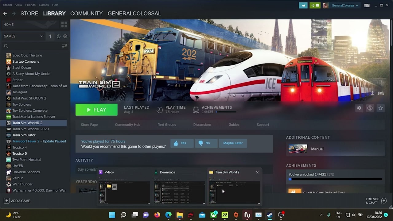Click ADD A GAME
Image resolution: width=393 pixels, height=221 pixels.
click(18, 201)
